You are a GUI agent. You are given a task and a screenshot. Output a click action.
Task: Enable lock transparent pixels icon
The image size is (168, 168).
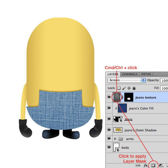pos(119,88)
